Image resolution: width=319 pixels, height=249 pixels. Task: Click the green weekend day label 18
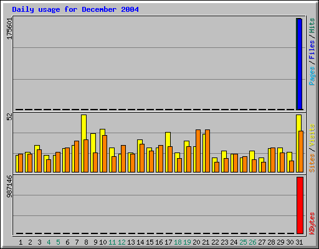point(178,242)
